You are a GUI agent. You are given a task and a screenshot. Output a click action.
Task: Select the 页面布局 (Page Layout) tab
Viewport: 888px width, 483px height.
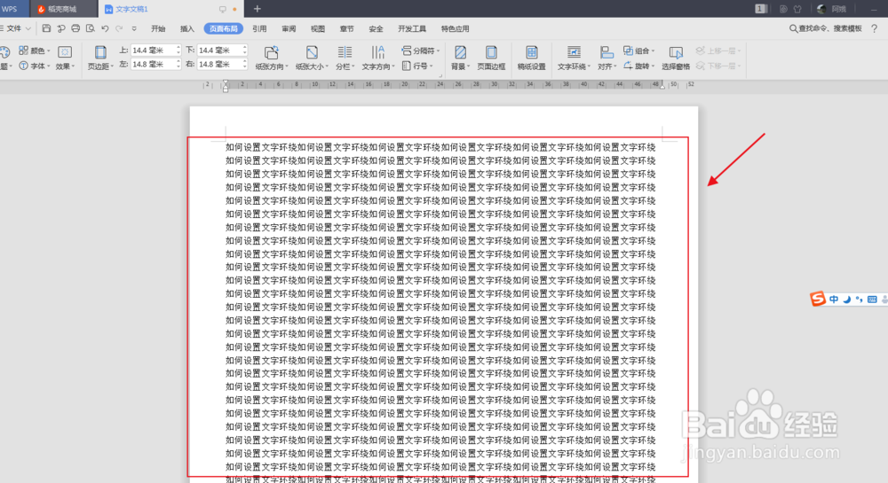point(224,29)
